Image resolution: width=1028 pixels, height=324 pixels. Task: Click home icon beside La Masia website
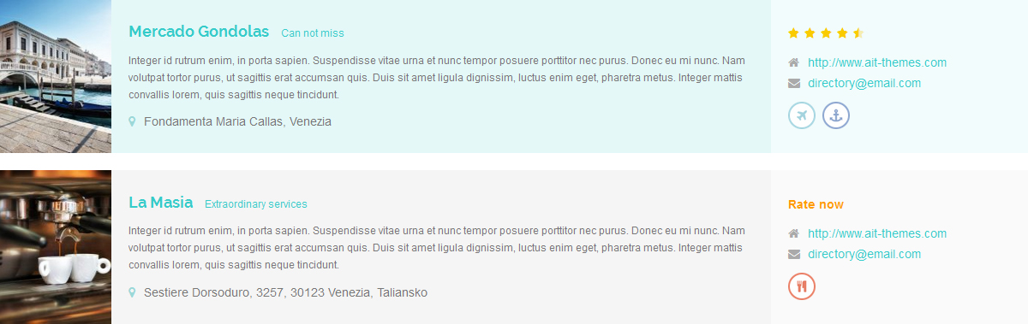point(794,233)
